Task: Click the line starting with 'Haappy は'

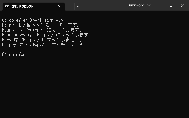Action: click(x=42, y=30)
